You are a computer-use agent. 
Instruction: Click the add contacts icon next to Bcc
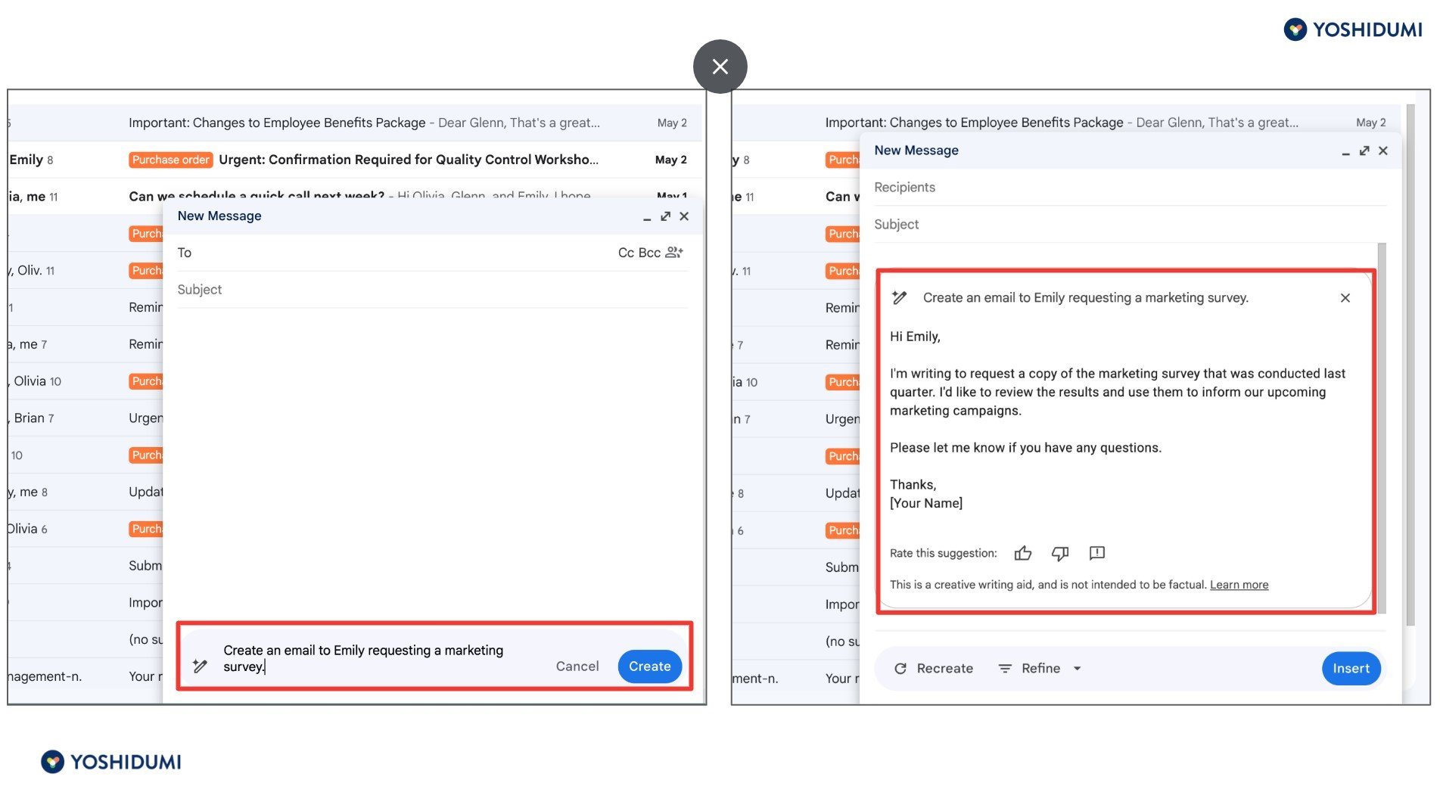tap(673, 253)
